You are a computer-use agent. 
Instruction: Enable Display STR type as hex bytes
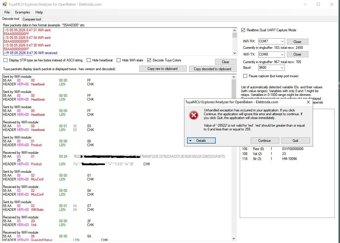tap(5, 60)
